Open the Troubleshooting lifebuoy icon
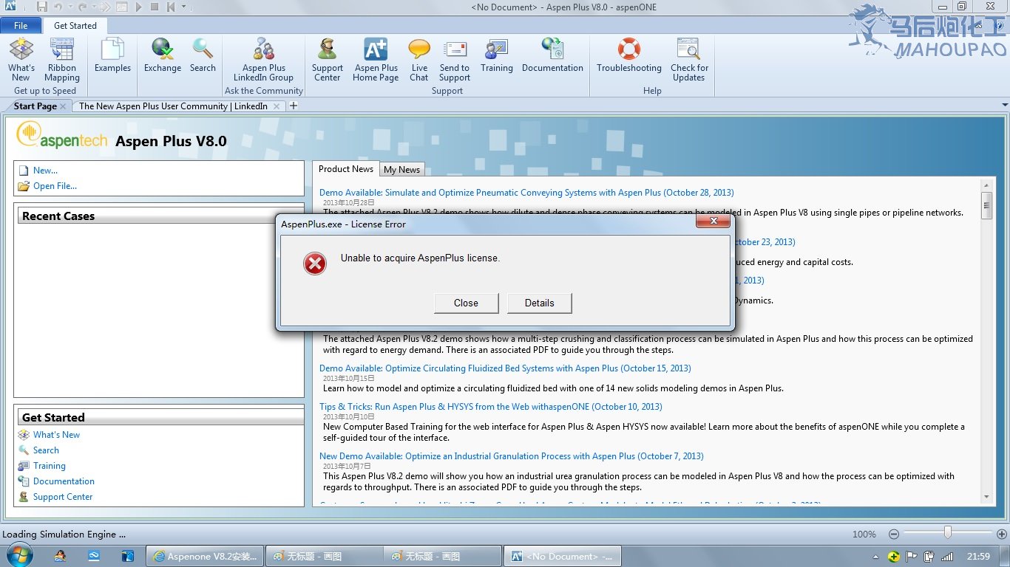The image size is (1010, 567). [629, 56]
